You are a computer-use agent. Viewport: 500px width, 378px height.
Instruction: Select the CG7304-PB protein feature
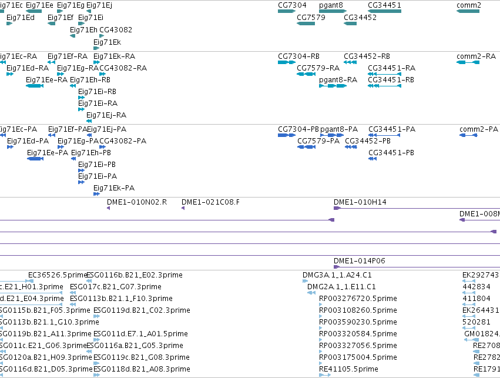pos(287,135)
